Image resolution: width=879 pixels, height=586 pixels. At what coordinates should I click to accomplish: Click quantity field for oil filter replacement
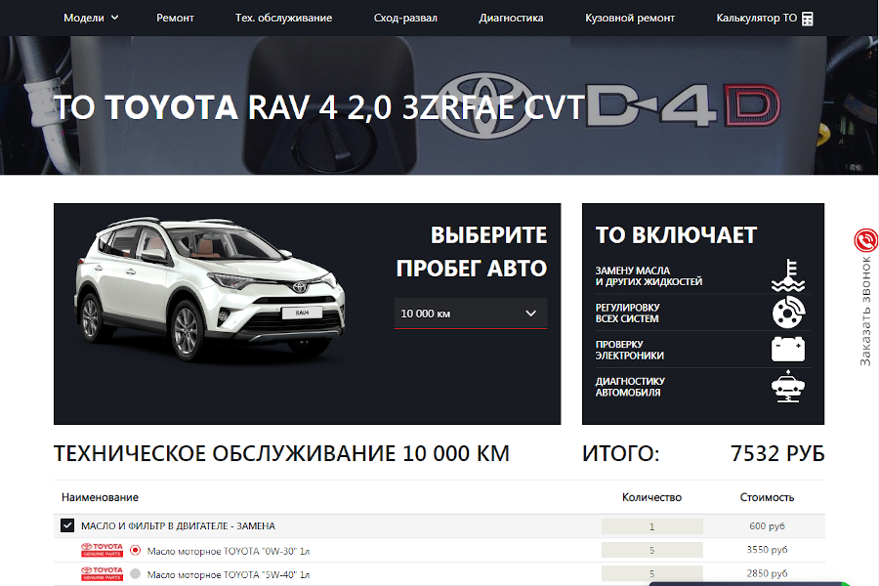pyautogui.click(x=651, y=526)
